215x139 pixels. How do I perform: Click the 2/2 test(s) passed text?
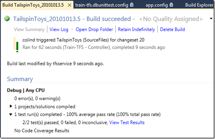coord(41,122)
